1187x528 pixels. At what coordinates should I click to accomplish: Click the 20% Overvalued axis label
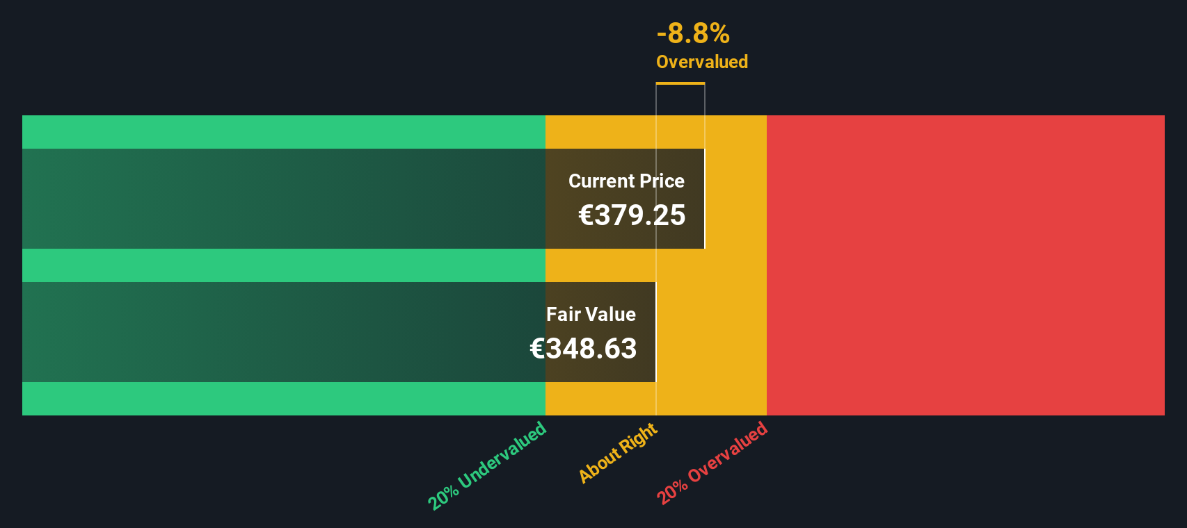[x=712, y=463]
